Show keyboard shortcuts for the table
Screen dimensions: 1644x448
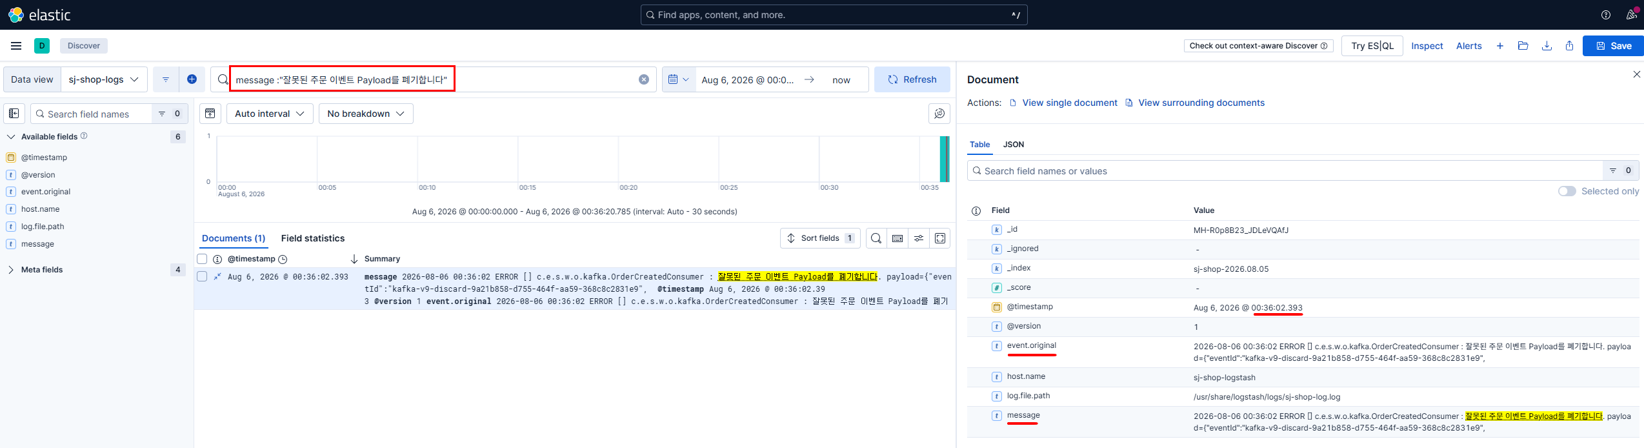[x=897, y=238]
